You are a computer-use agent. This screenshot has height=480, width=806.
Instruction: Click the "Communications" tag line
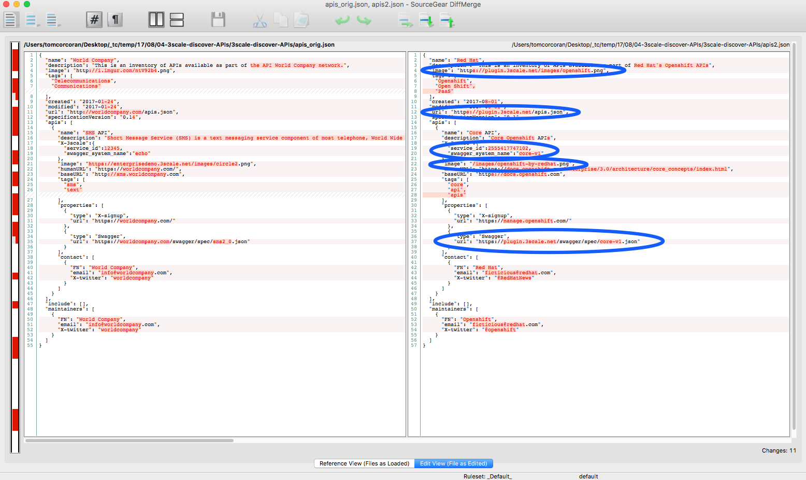tap(76, 86)
